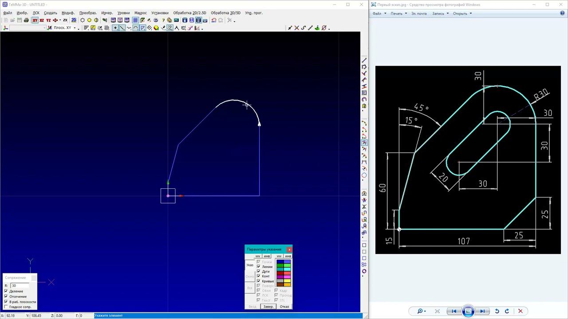Viewport: 568px width, 319px height.
Task: Open photo viewer help icon
Action: click(563, 13)
